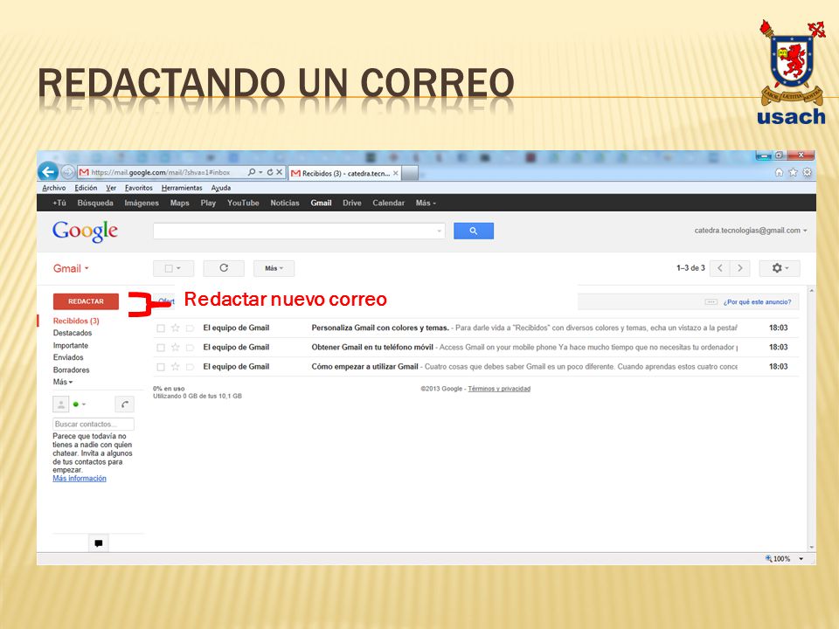Click the Más información link
The width and height of the screenshot is (839, 629).
[x=80, y=479]
